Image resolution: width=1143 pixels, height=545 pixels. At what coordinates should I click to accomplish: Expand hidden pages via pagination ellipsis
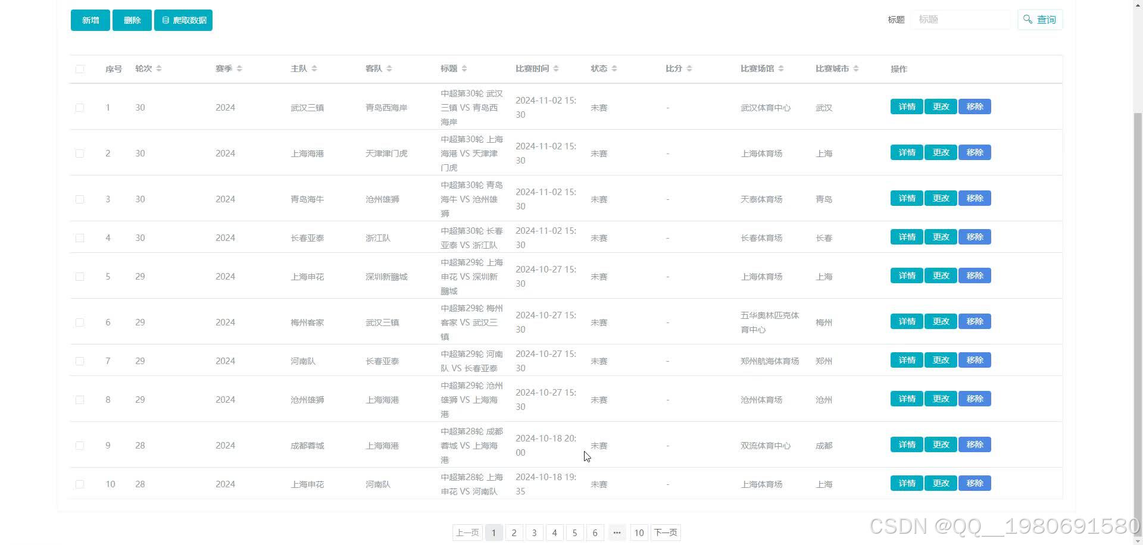(617, 533)
